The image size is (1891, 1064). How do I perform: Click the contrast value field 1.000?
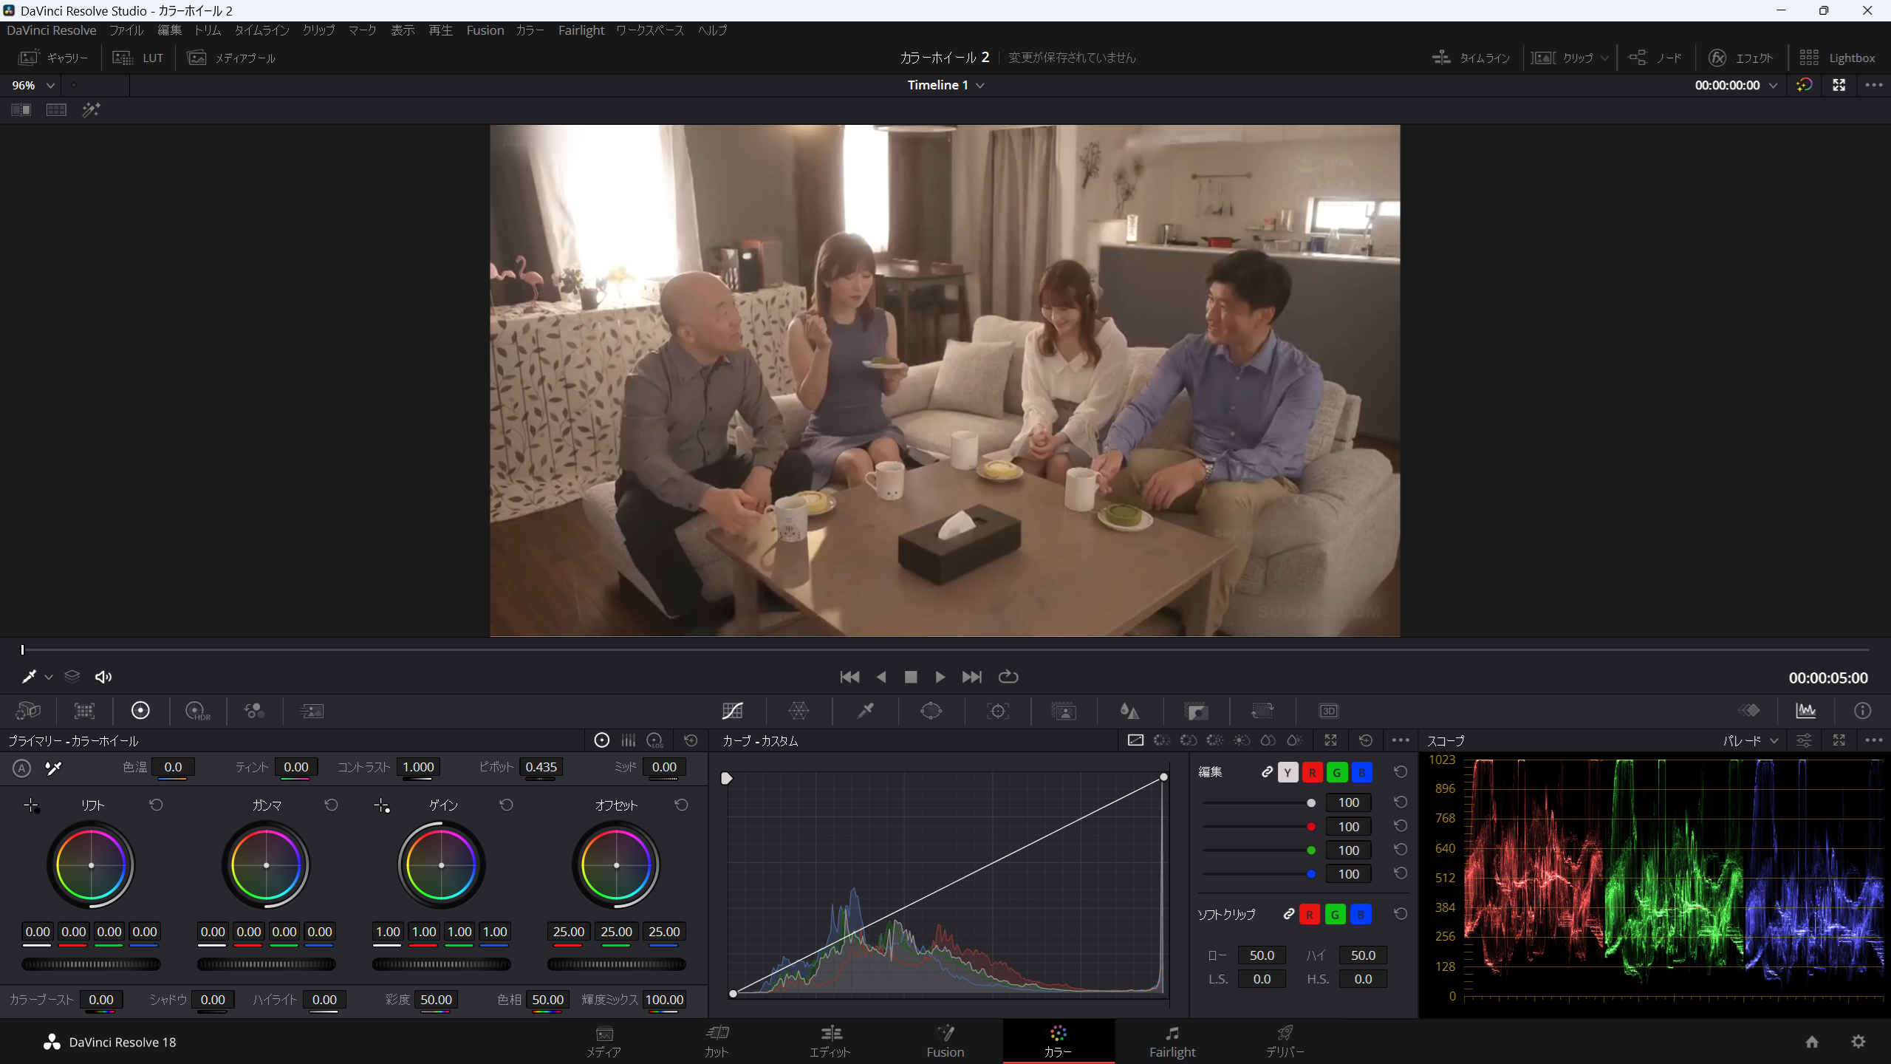pos(418,768)
